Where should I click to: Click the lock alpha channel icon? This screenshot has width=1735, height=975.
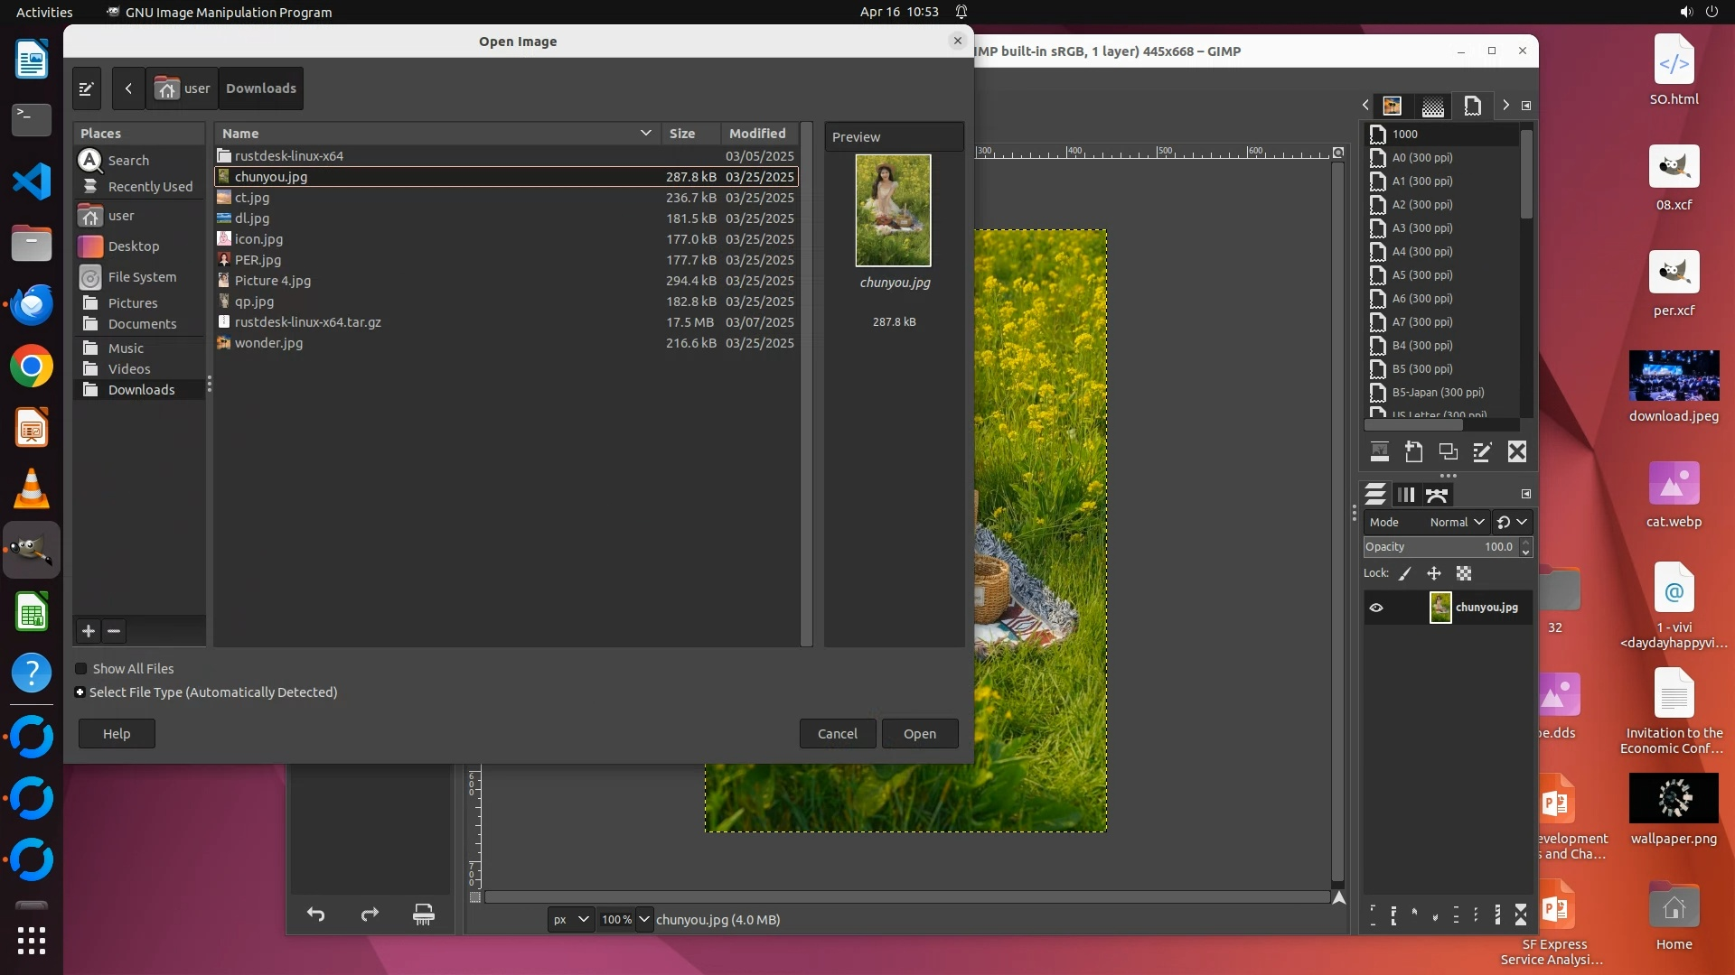pos(1464,573)
